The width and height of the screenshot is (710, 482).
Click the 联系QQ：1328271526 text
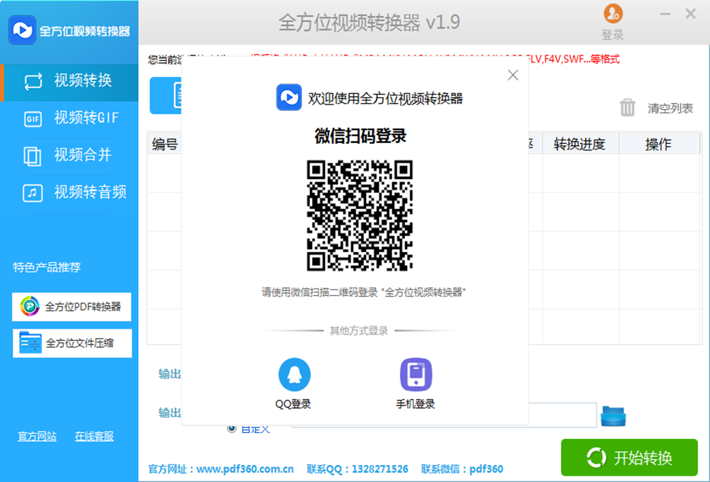click(358, 469)
